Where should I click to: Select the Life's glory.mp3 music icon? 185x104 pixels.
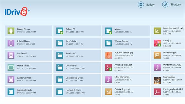point(108,80)
